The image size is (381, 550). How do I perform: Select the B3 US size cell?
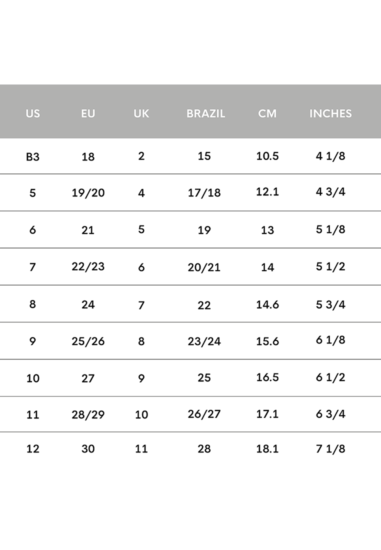click(32, 157)
